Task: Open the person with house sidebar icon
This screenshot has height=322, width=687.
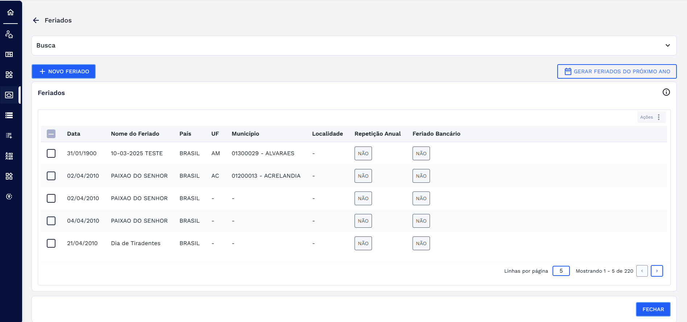Action: (9, 34)
